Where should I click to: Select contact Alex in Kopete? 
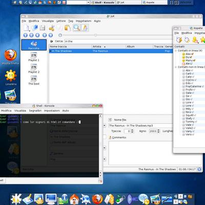[x=188, y=54]
